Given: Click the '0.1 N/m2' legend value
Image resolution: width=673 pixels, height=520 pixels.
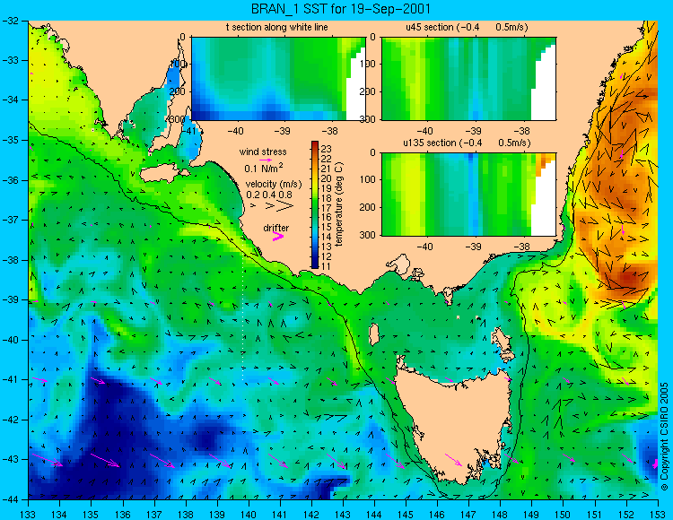Looking at the screenshot, I should tap(264, 168).
